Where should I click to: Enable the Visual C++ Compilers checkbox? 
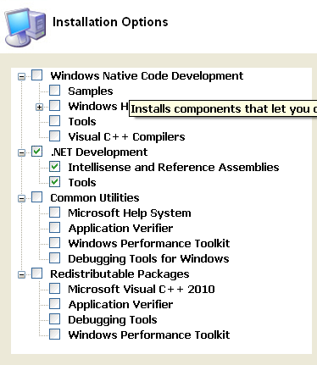pos(54,136)
